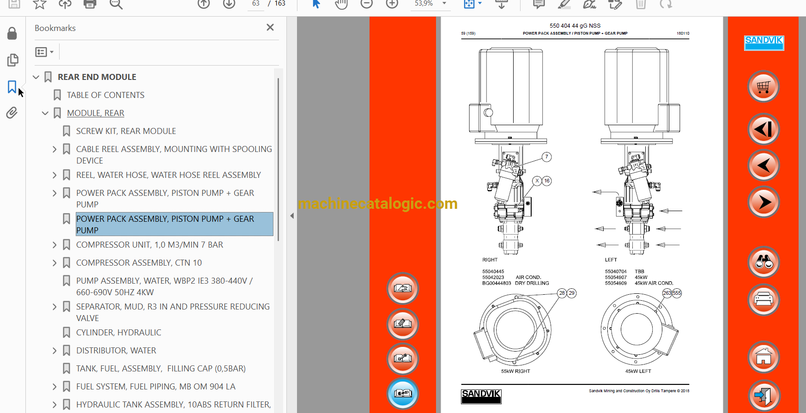Open the protect lock panel in the sidebar
This screenshot has height=413, width=806.
pyautogui.click(x=12, y=33)
